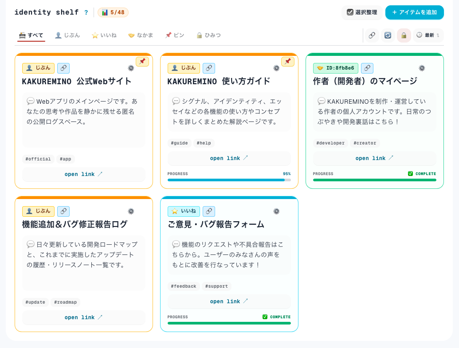This screenshot has width=459, height=348.
Task: Click link icon on KAKUREMINO 公式Webサイト card
Action: pos(63,68)
